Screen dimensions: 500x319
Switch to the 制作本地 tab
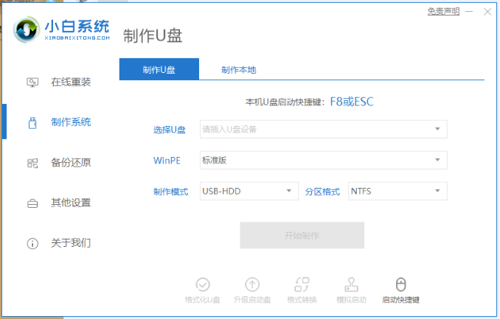pyautogui.click(x=238, y=70)
